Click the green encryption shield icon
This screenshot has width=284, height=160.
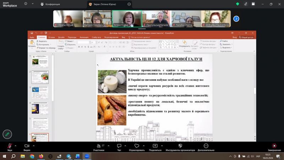[237, 4]
